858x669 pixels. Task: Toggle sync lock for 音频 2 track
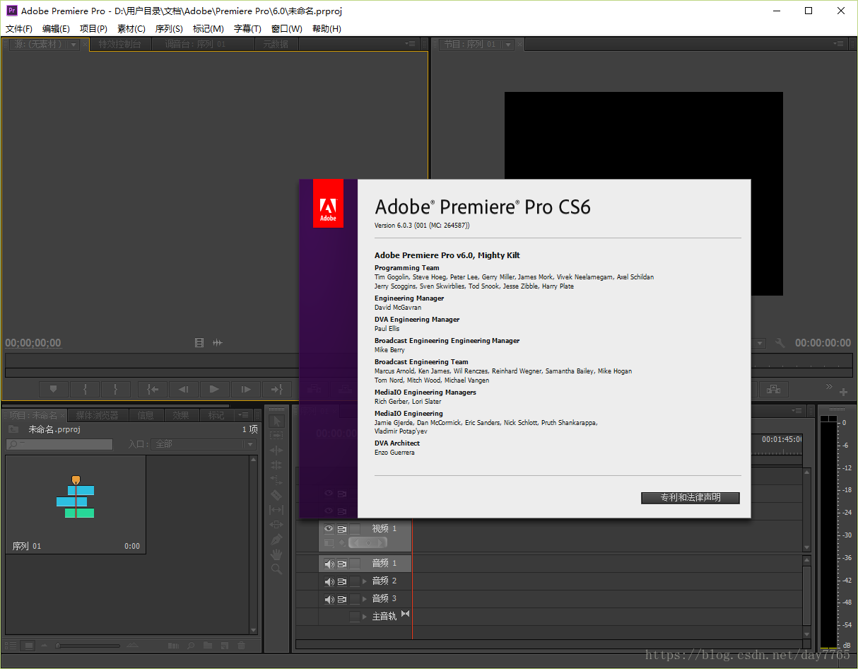pos(342,581)
